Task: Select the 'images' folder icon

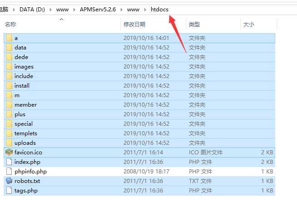Action: coord(9,67)
